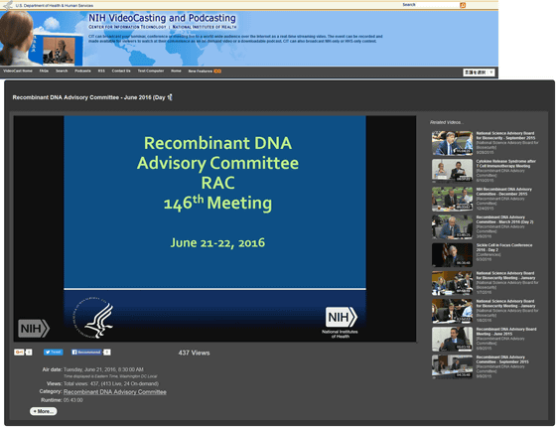Expand details with the More button
This screenshot has width=556, height=427.
click(44, 411)
